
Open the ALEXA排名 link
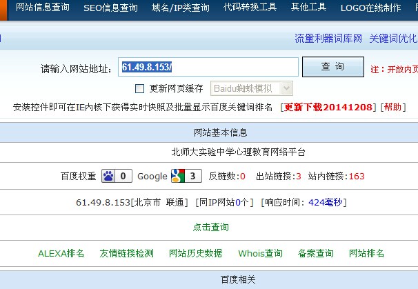coord(61,253)
